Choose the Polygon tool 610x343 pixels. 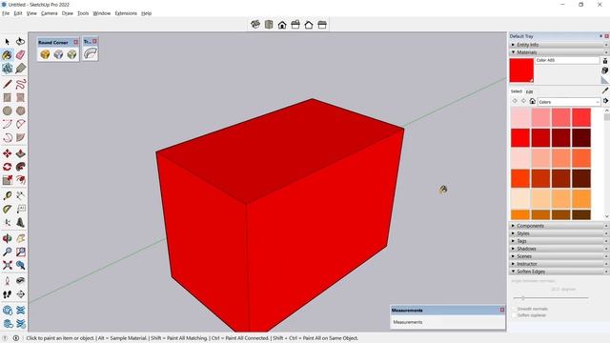20,111
